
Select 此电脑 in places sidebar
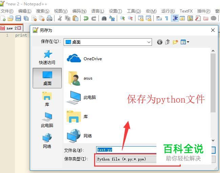pos(47,120)
